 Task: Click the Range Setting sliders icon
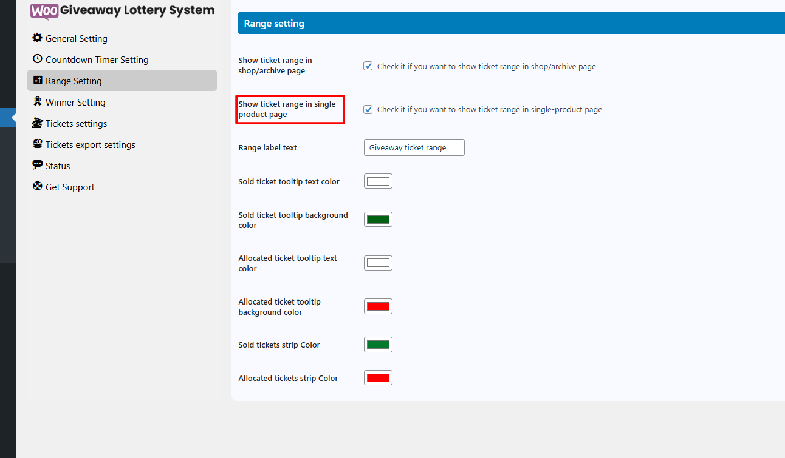37,80
